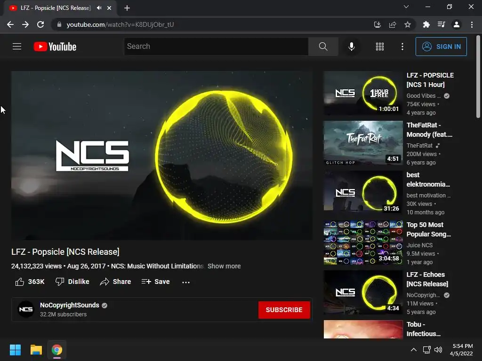This screenshot has height=361, width=482.
Task: Open LFZ - POPSICLE 1 Hour thumbnail
Action: point(363,93)
